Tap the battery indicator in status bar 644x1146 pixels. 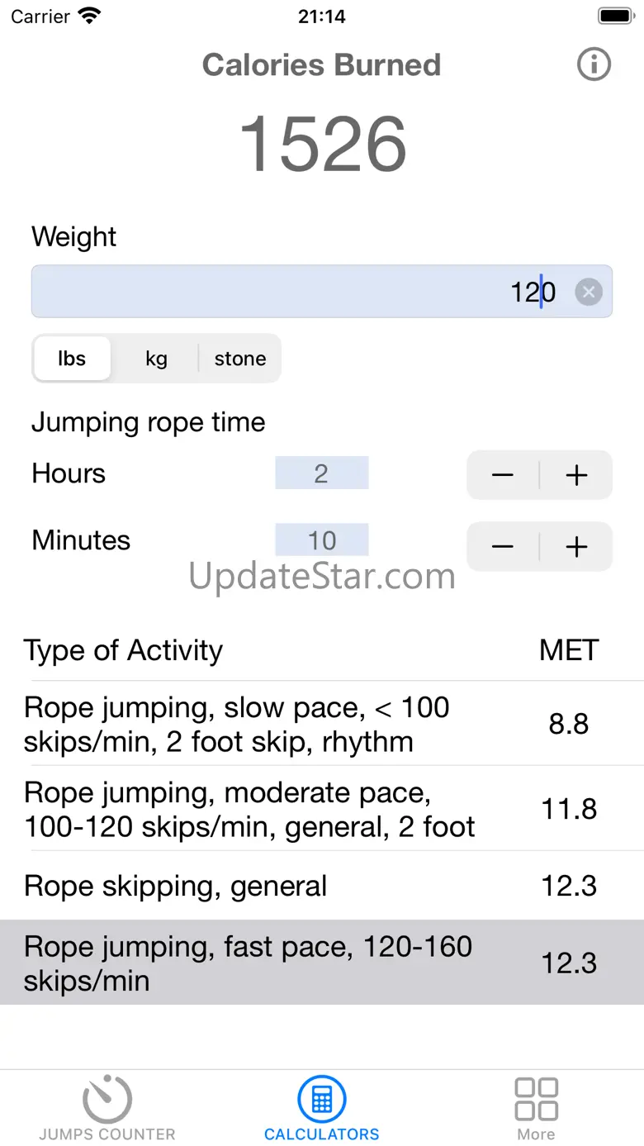click(x=614, y=17)
